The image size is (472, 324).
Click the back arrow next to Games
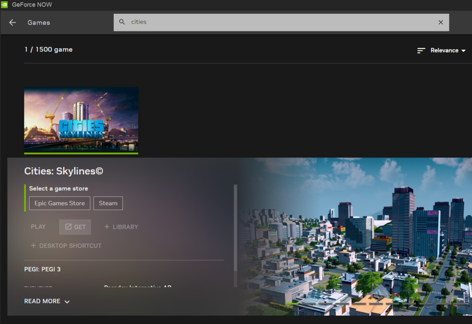point(12,23)
